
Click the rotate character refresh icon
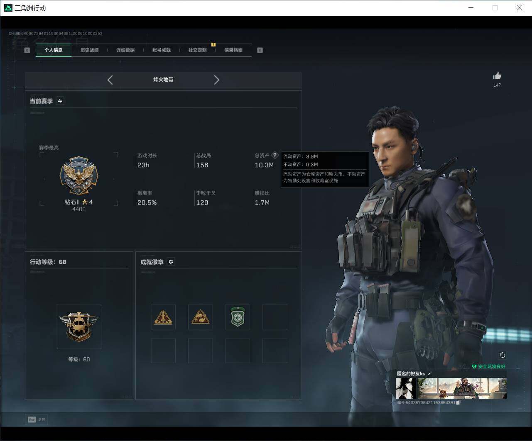tap(503, 355)
